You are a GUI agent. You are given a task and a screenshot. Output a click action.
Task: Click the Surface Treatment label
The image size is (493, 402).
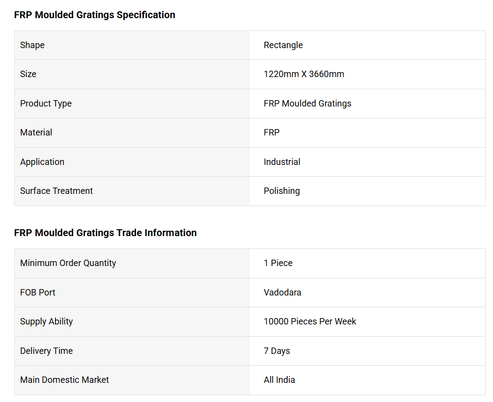[56, 191]
